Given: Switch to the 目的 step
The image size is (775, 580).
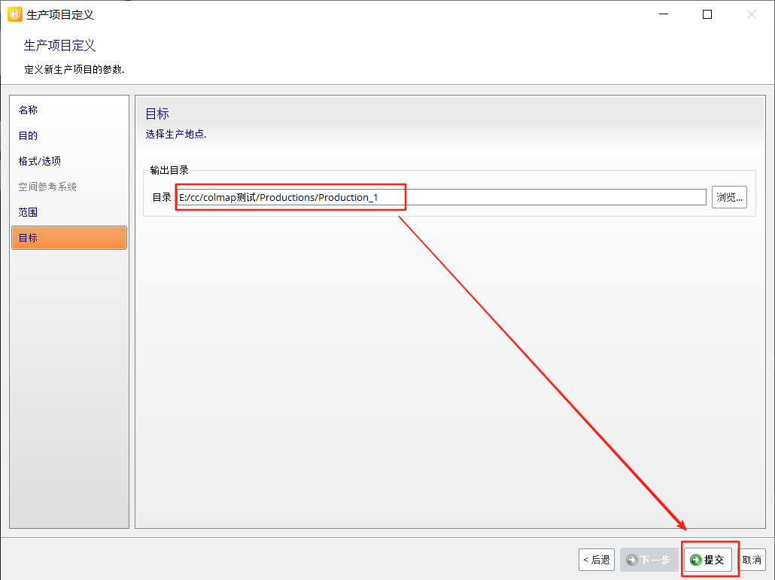Looking at the screenshot, I should click(x=28, y=135).
